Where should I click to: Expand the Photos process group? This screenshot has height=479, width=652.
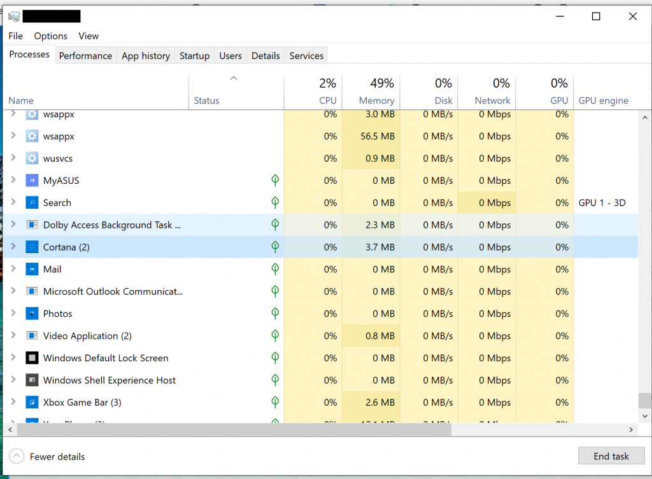[13, 313]
